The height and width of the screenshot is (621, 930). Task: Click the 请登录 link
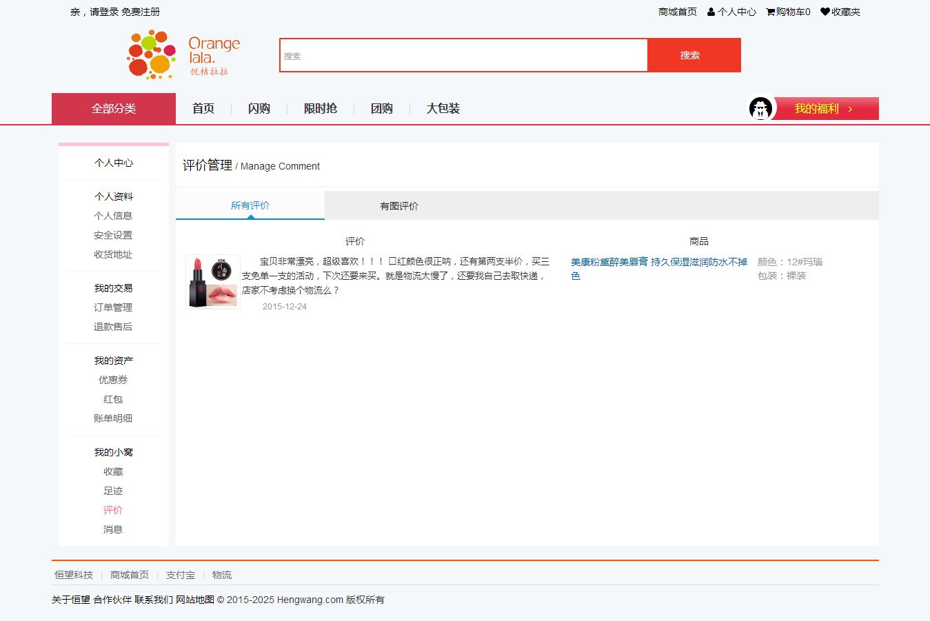(x=104, y=12)
